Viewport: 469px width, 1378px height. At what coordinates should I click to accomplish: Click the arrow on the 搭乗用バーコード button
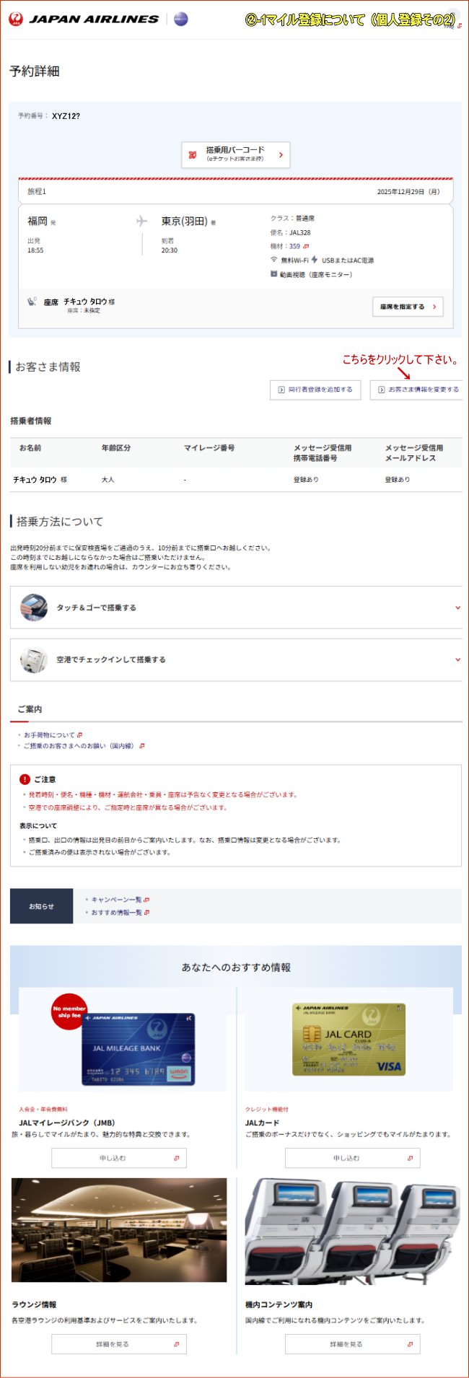(x=281, y=154)
